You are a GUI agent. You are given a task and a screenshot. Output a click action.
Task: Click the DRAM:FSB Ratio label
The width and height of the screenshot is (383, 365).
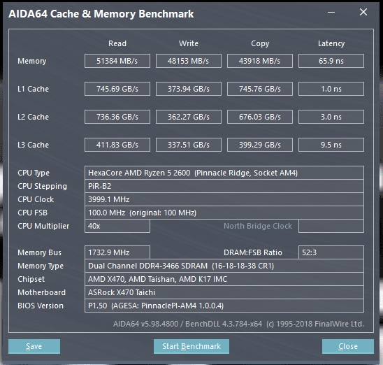tap(253, 252)
